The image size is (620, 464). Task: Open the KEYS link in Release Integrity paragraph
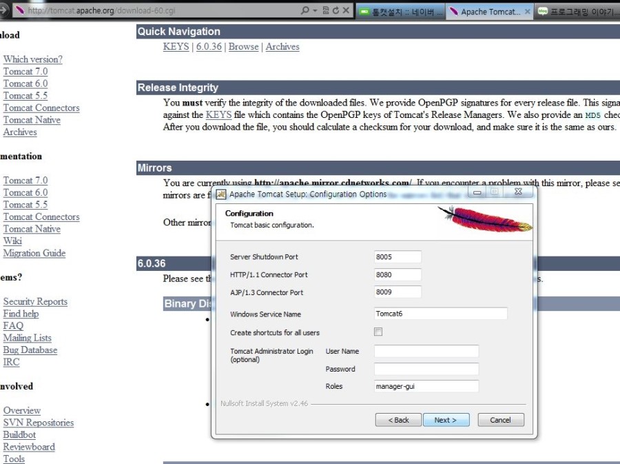click(218, 114)
